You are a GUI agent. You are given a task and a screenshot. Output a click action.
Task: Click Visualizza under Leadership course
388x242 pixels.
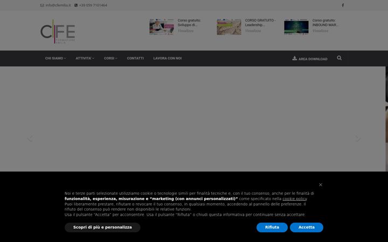click(253, 31)
